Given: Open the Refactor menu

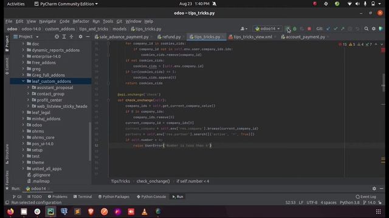Looking at the screenshot, I should tap(81, 21).
